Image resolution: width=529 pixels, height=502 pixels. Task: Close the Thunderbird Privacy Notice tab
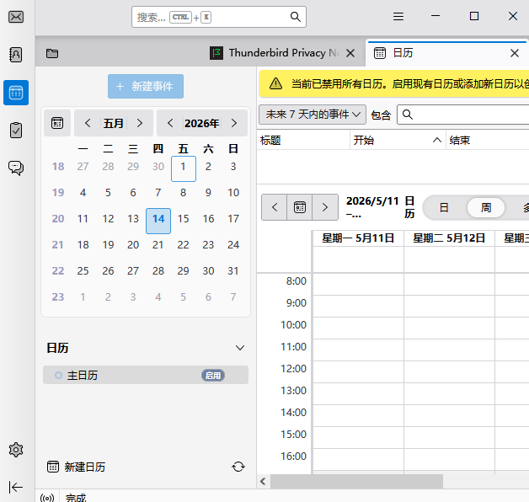(350, 53)
